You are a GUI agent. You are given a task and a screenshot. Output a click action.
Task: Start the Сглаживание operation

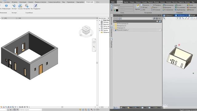[x=168, y=10]
